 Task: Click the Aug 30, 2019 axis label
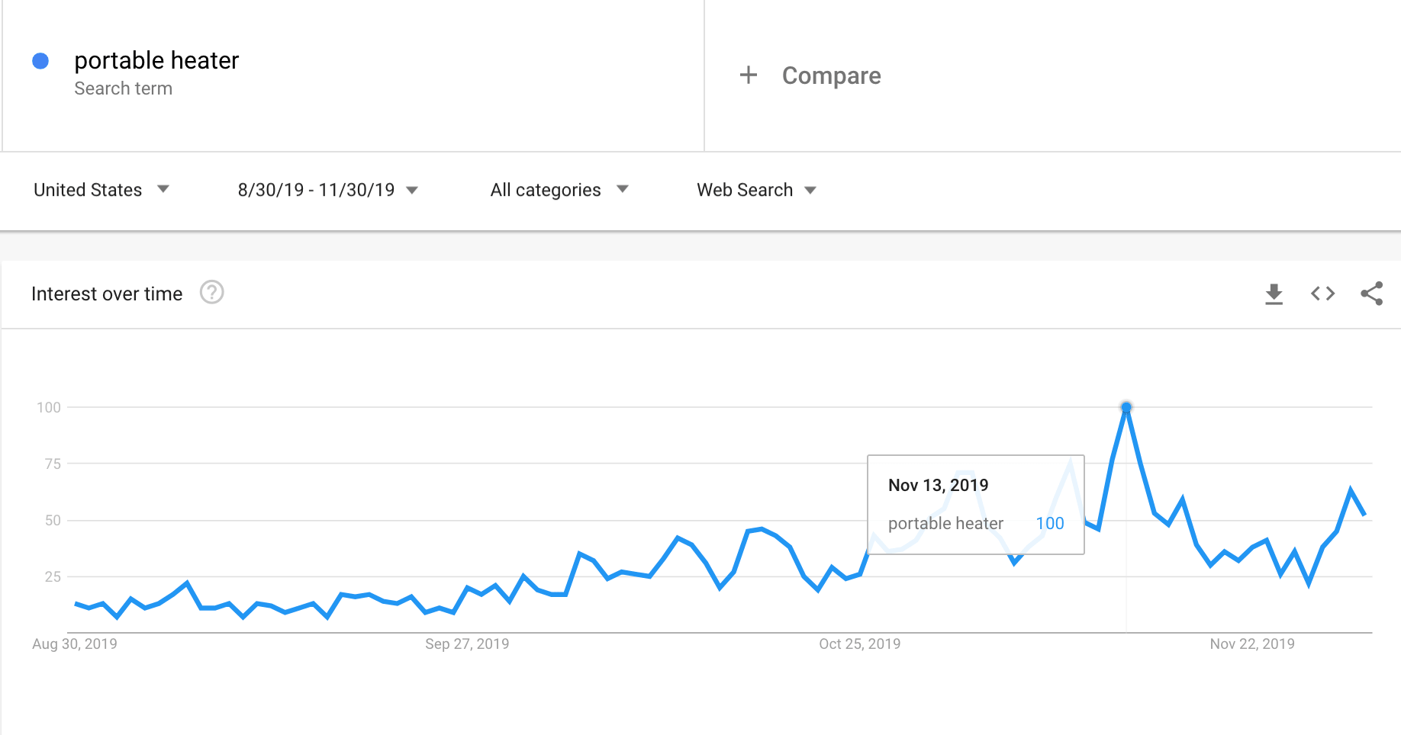(75, 644)
